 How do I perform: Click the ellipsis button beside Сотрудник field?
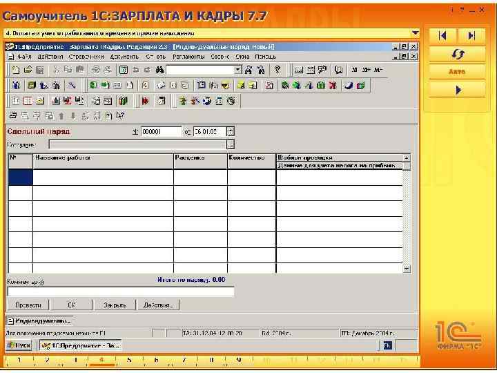tap(231, 144)
